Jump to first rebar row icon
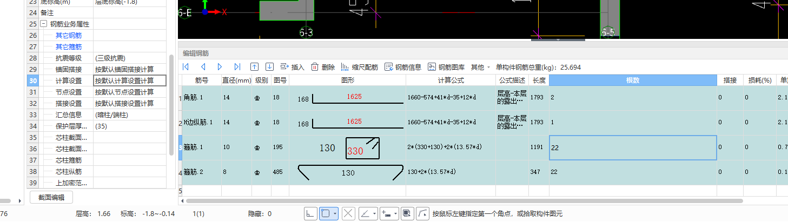Viewport: 788px width, 222px height. pos(186,67)
